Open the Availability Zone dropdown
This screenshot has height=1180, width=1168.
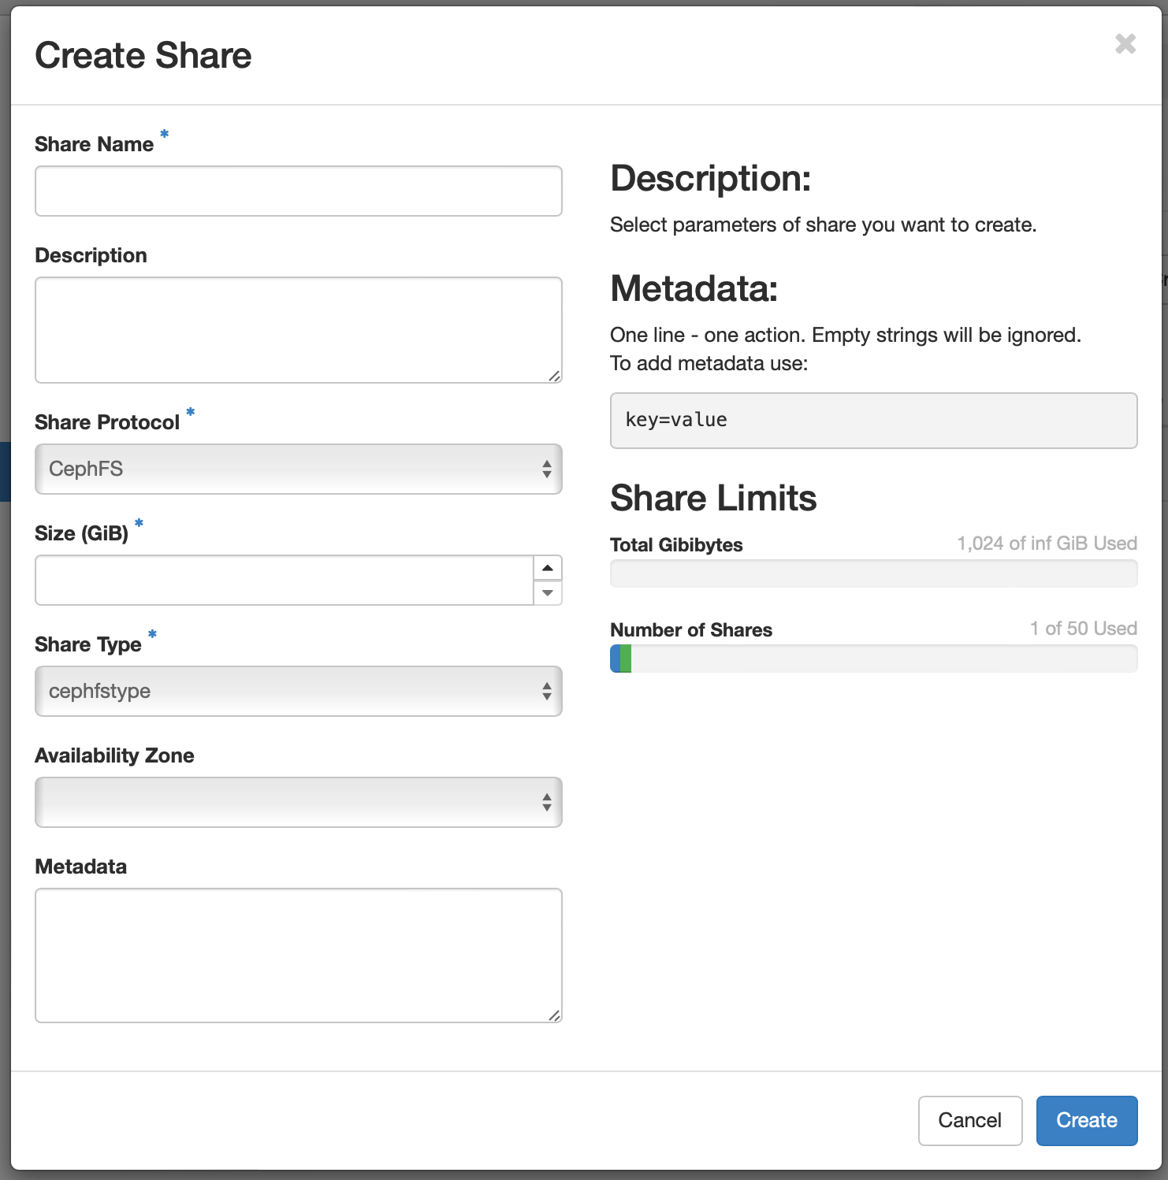coord(298,803)
